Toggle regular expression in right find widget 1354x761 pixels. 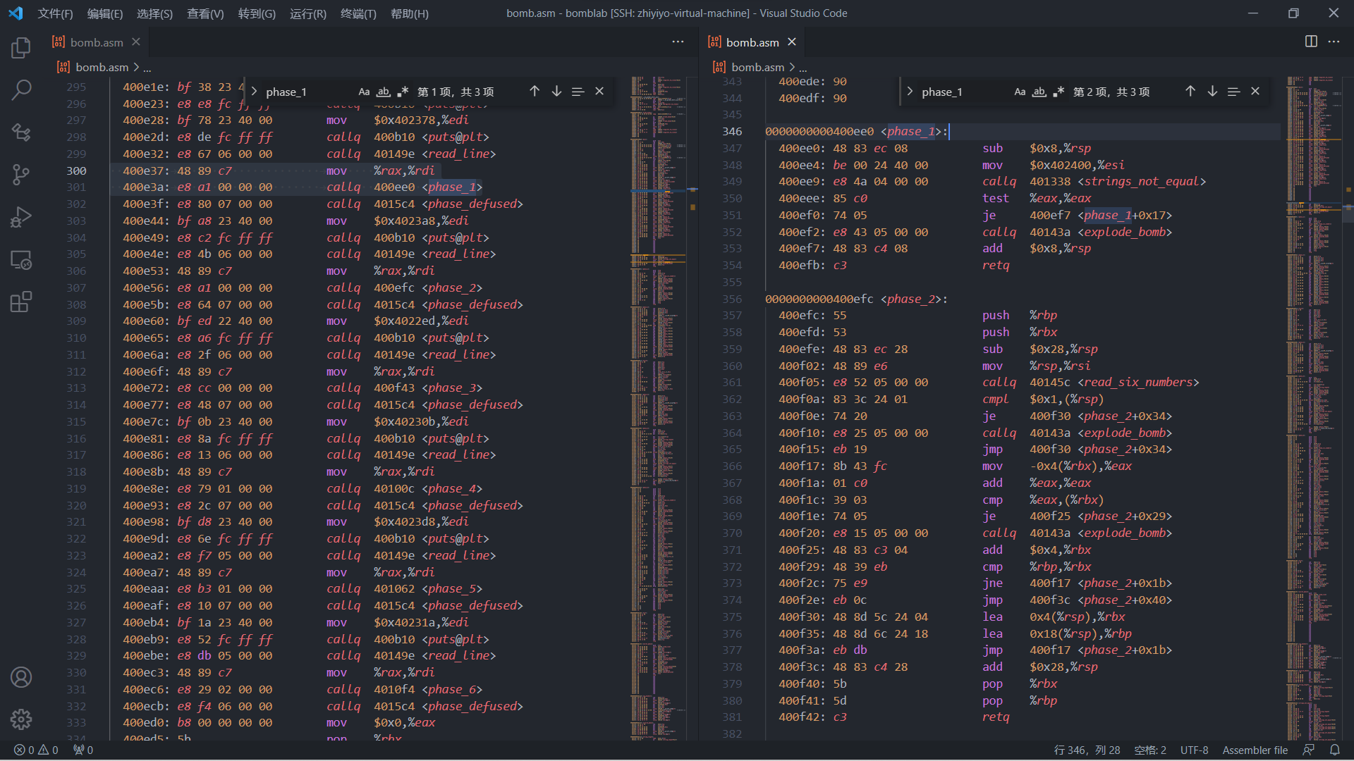1059,92
